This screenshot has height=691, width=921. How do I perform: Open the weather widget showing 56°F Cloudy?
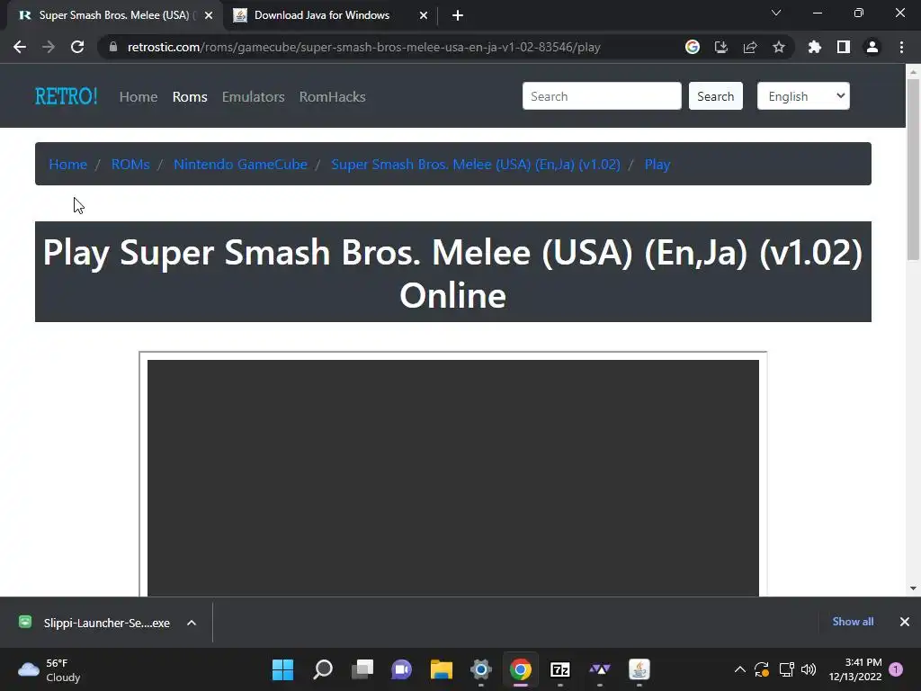coord(50,669)
